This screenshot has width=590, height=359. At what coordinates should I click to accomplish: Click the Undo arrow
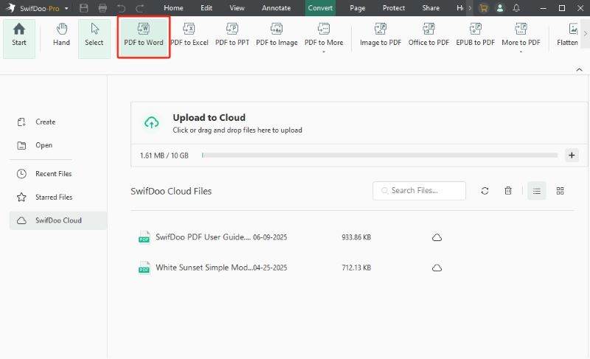121,8
